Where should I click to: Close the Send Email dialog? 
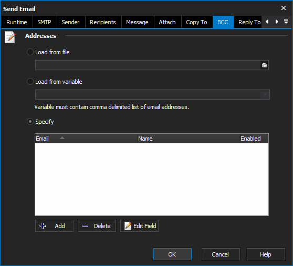tap(284, 8)
